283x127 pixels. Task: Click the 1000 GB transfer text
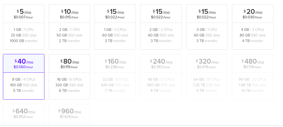tap(23, 41)
